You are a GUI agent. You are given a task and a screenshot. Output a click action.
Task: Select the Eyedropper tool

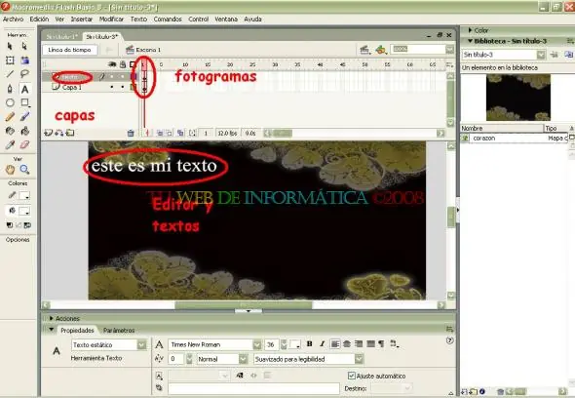click(x=10, y=144)
